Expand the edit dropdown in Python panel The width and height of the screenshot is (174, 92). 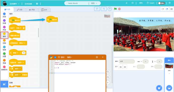(69, 57)
